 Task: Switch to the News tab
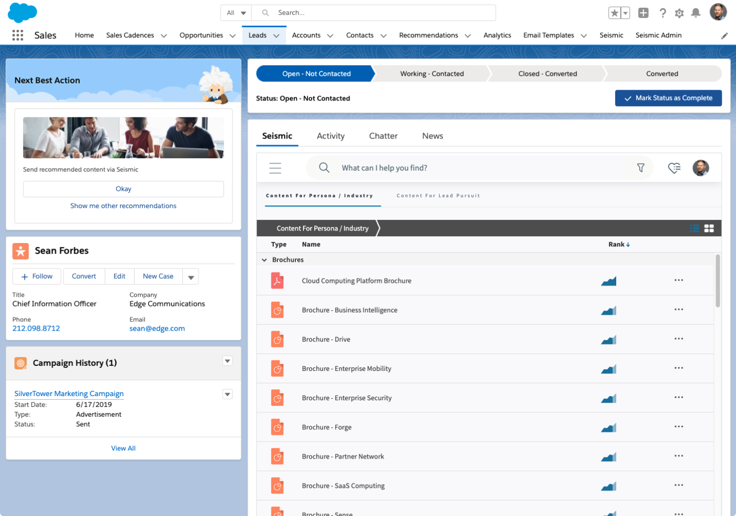pyautogui.click(x=432, y=136)
